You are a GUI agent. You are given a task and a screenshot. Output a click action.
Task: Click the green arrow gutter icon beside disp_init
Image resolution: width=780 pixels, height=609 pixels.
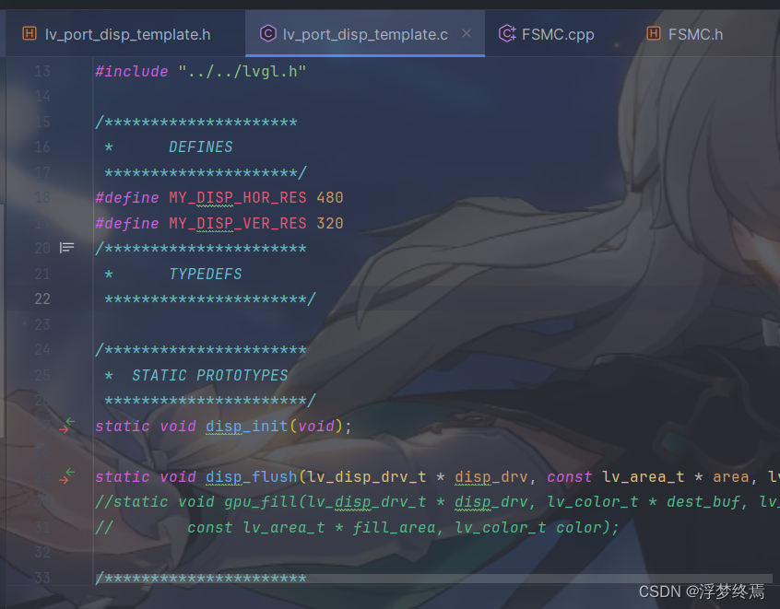[x=71, y=421]
